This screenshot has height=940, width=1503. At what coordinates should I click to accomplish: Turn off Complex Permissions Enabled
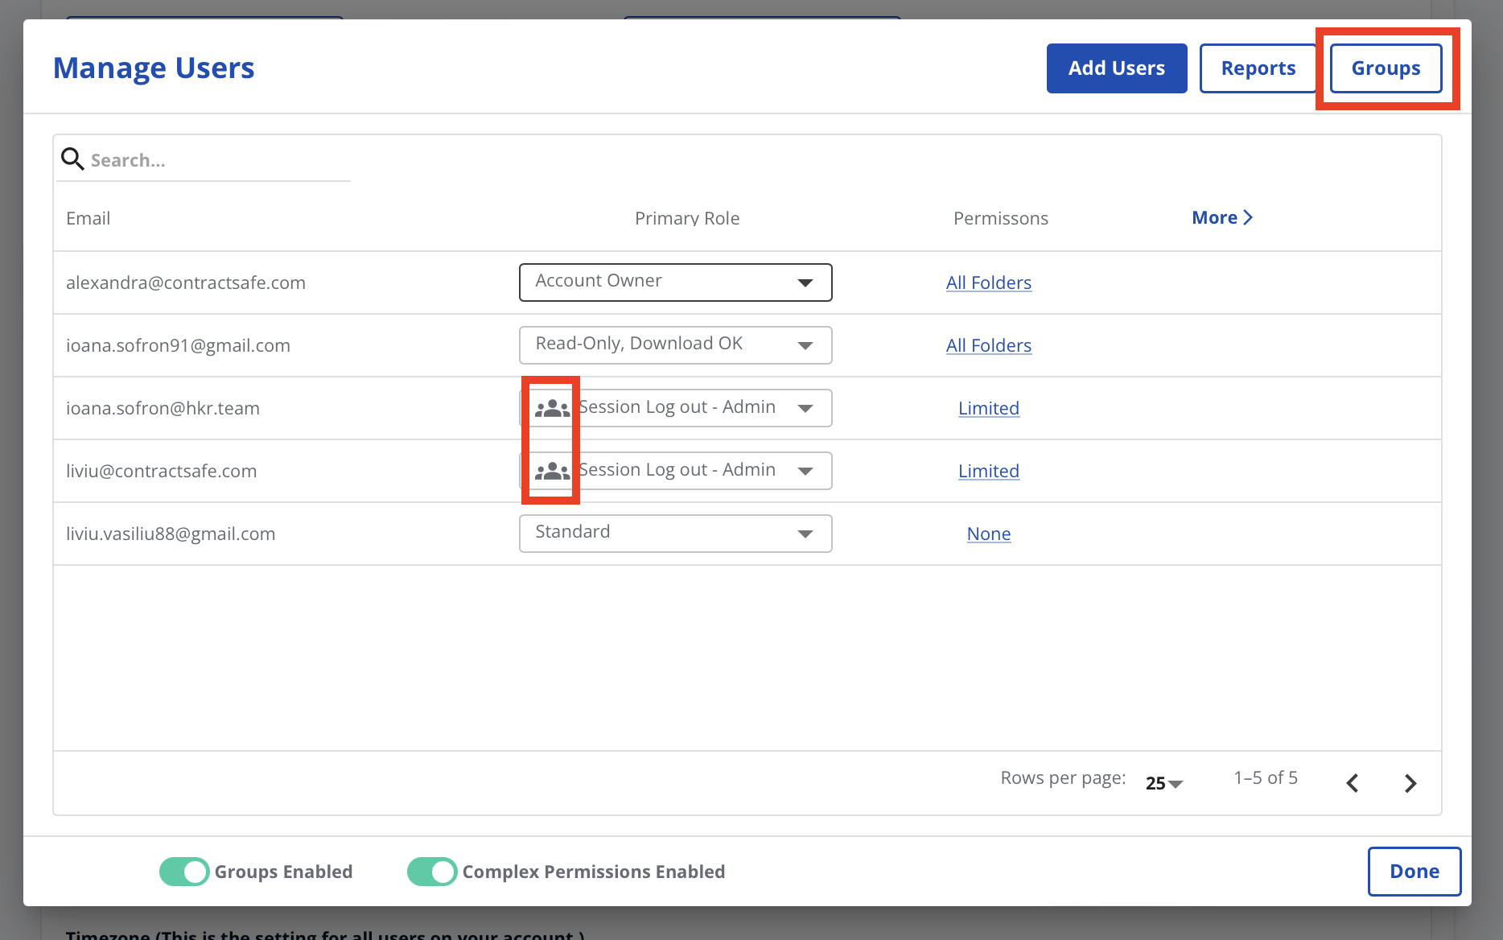coord(432,871)
